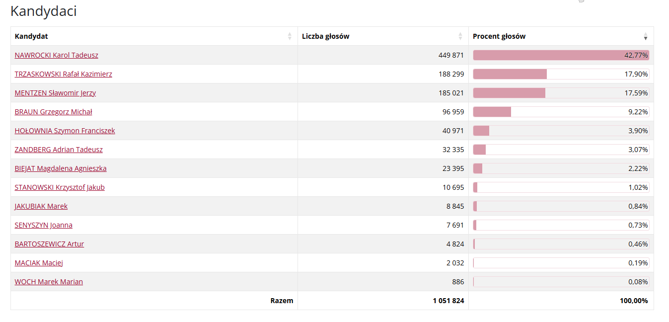Click Nawrocki's 42,77% percentage bar

561,55
